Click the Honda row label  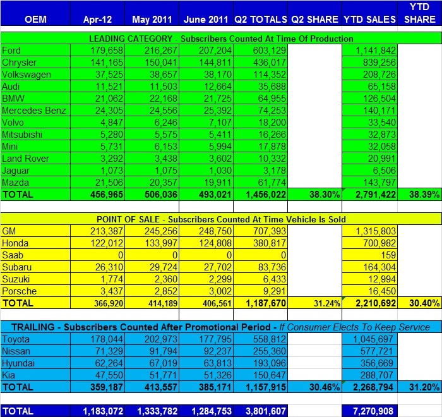pyautogui.click(x=15, y=243)
